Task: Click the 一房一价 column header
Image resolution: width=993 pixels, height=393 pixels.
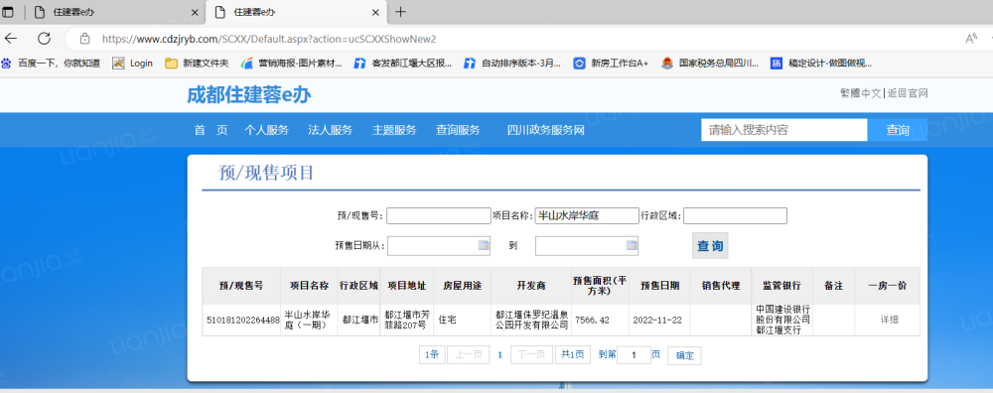Action: [887, 286]
